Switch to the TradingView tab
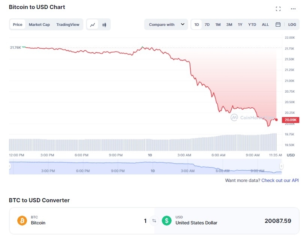This screenshot has width=303, height=239. coord(68,24)
